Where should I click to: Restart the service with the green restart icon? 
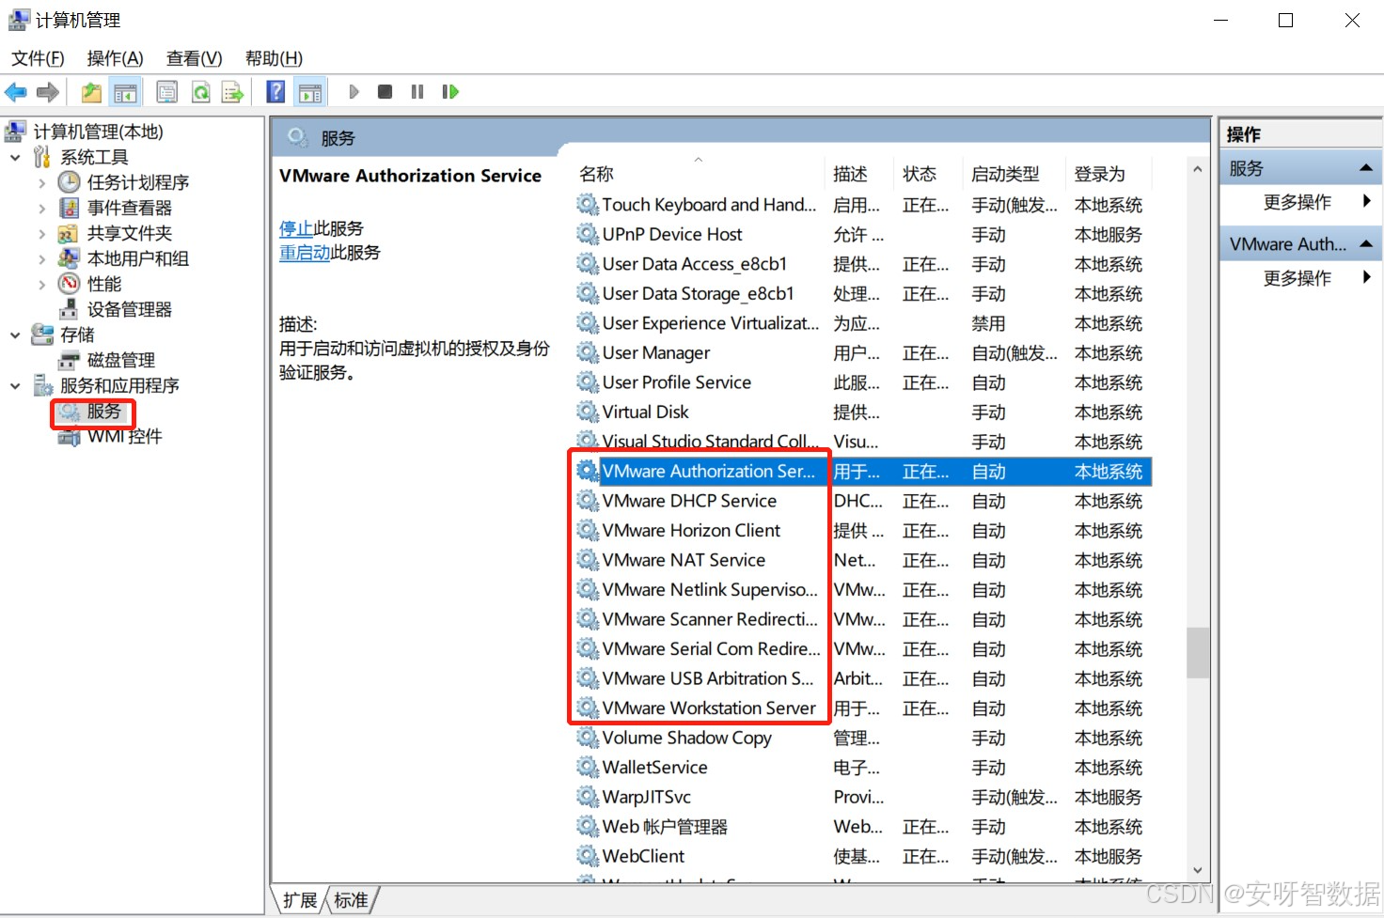(450, 92)
